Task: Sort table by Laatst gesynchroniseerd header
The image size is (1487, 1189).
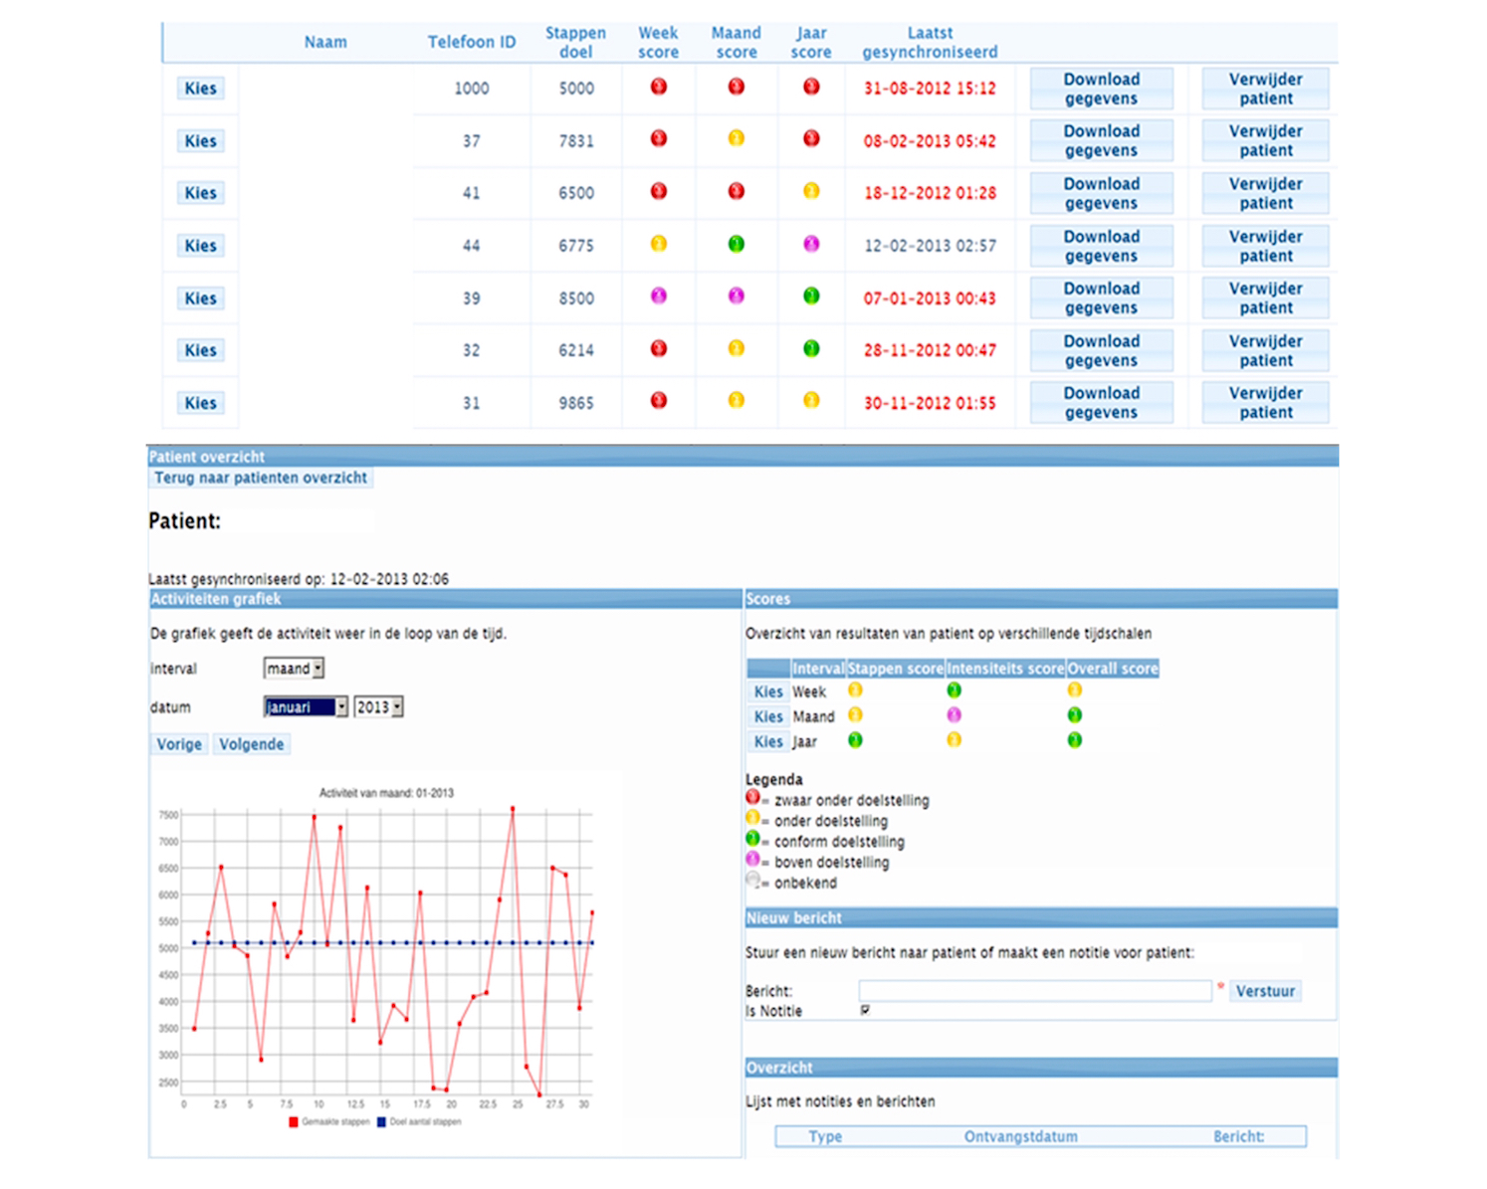Action: click(x=930, y=43)
